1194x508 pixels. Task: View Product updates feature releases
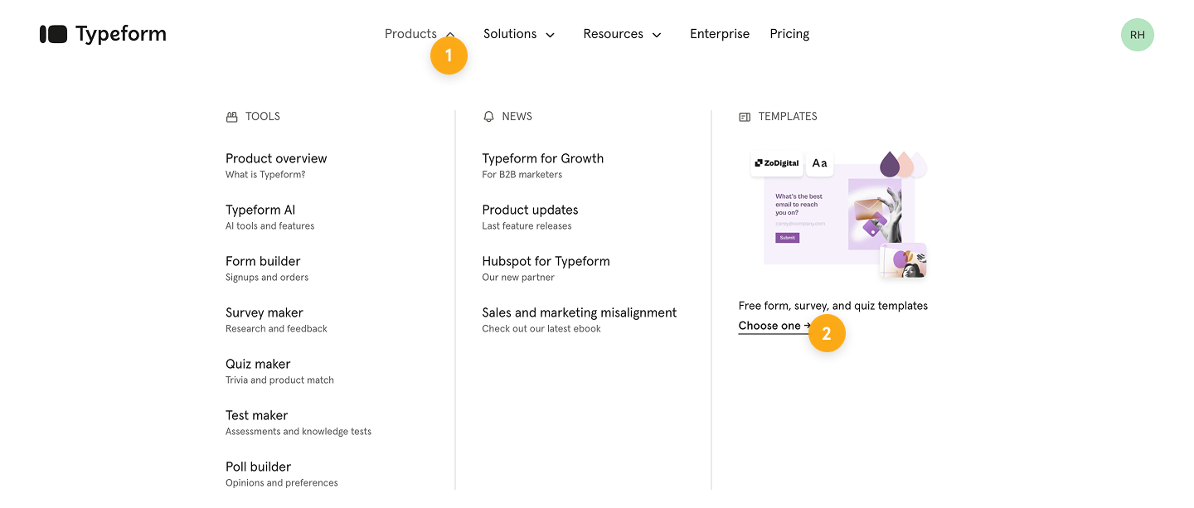530,210
